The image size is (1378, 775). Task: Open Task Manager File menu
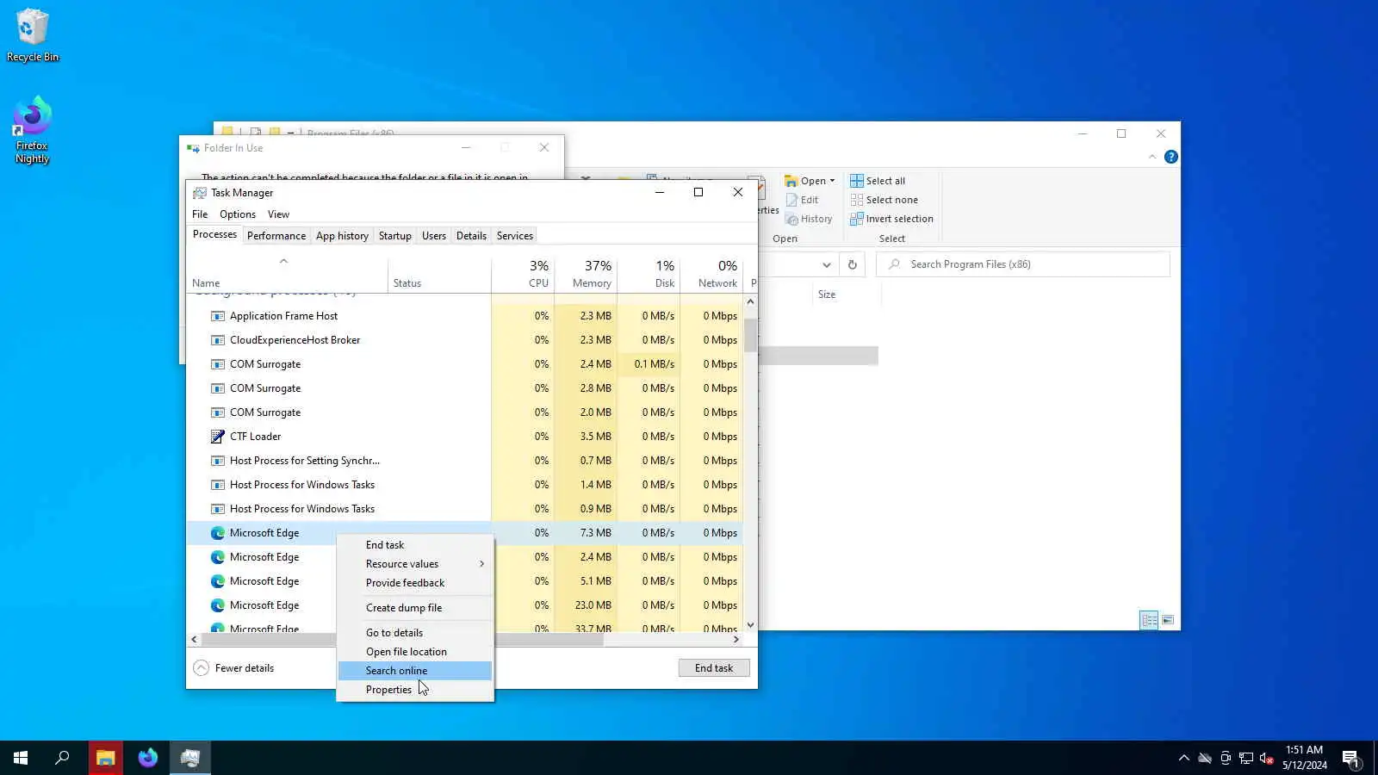tap(200, 214)
